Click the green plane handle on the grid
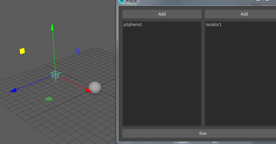Image resolution: width=276 pixels, height=144 pixels. point(49,99)
